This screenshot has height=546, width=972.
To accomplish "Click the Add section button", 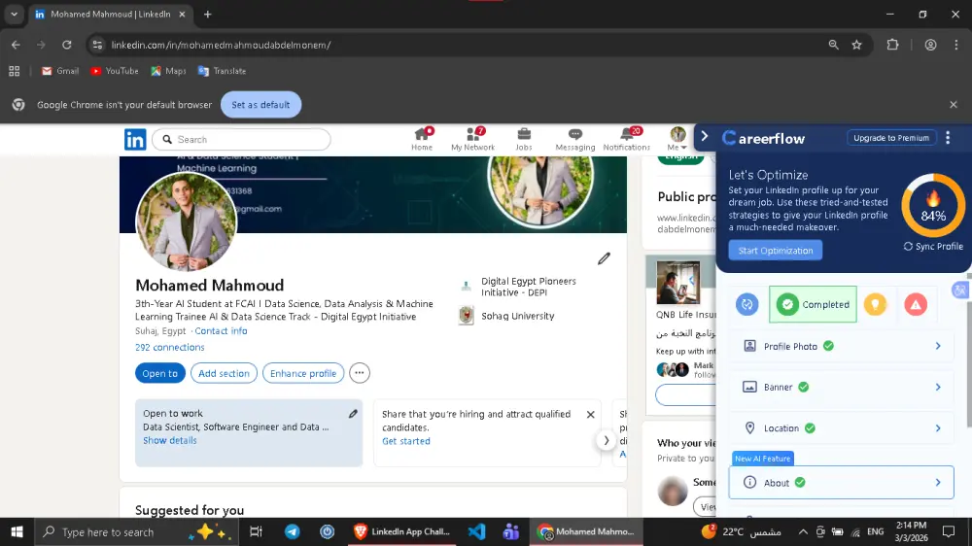I will (x=224, y=373).
